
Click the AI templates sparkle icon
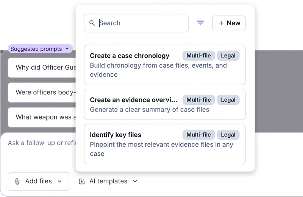click(81, 181)
